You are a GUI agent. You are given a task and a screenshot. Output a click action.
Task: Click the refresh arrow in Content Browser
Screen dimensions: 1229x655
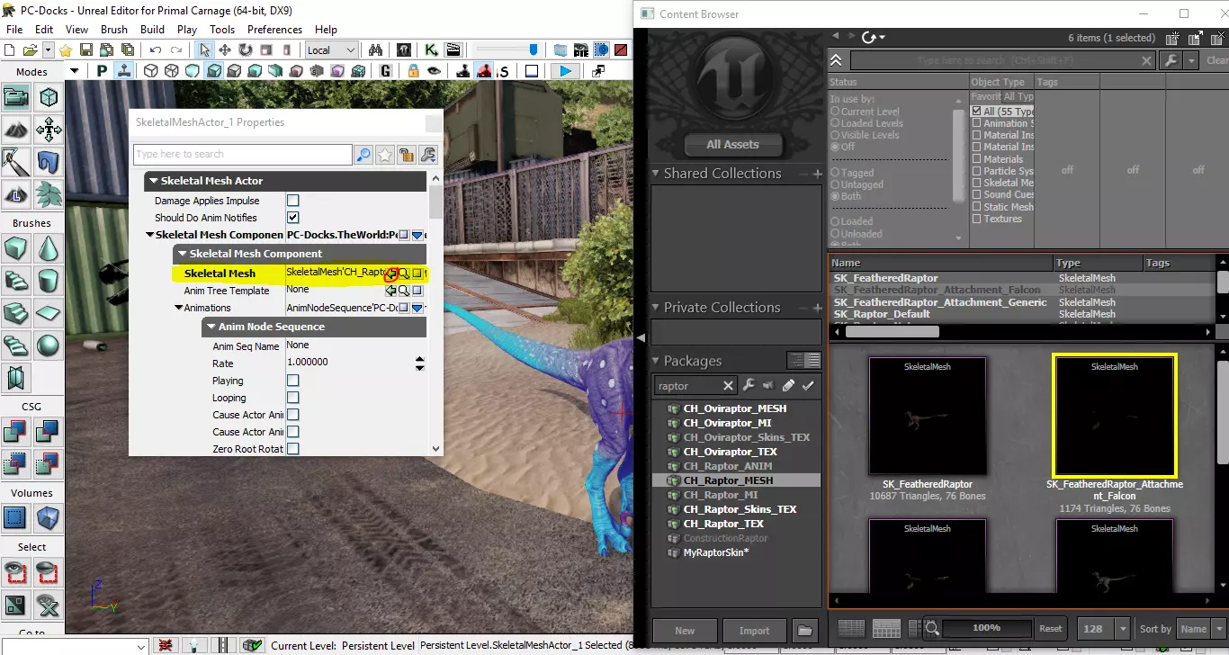tap(868, 37)
